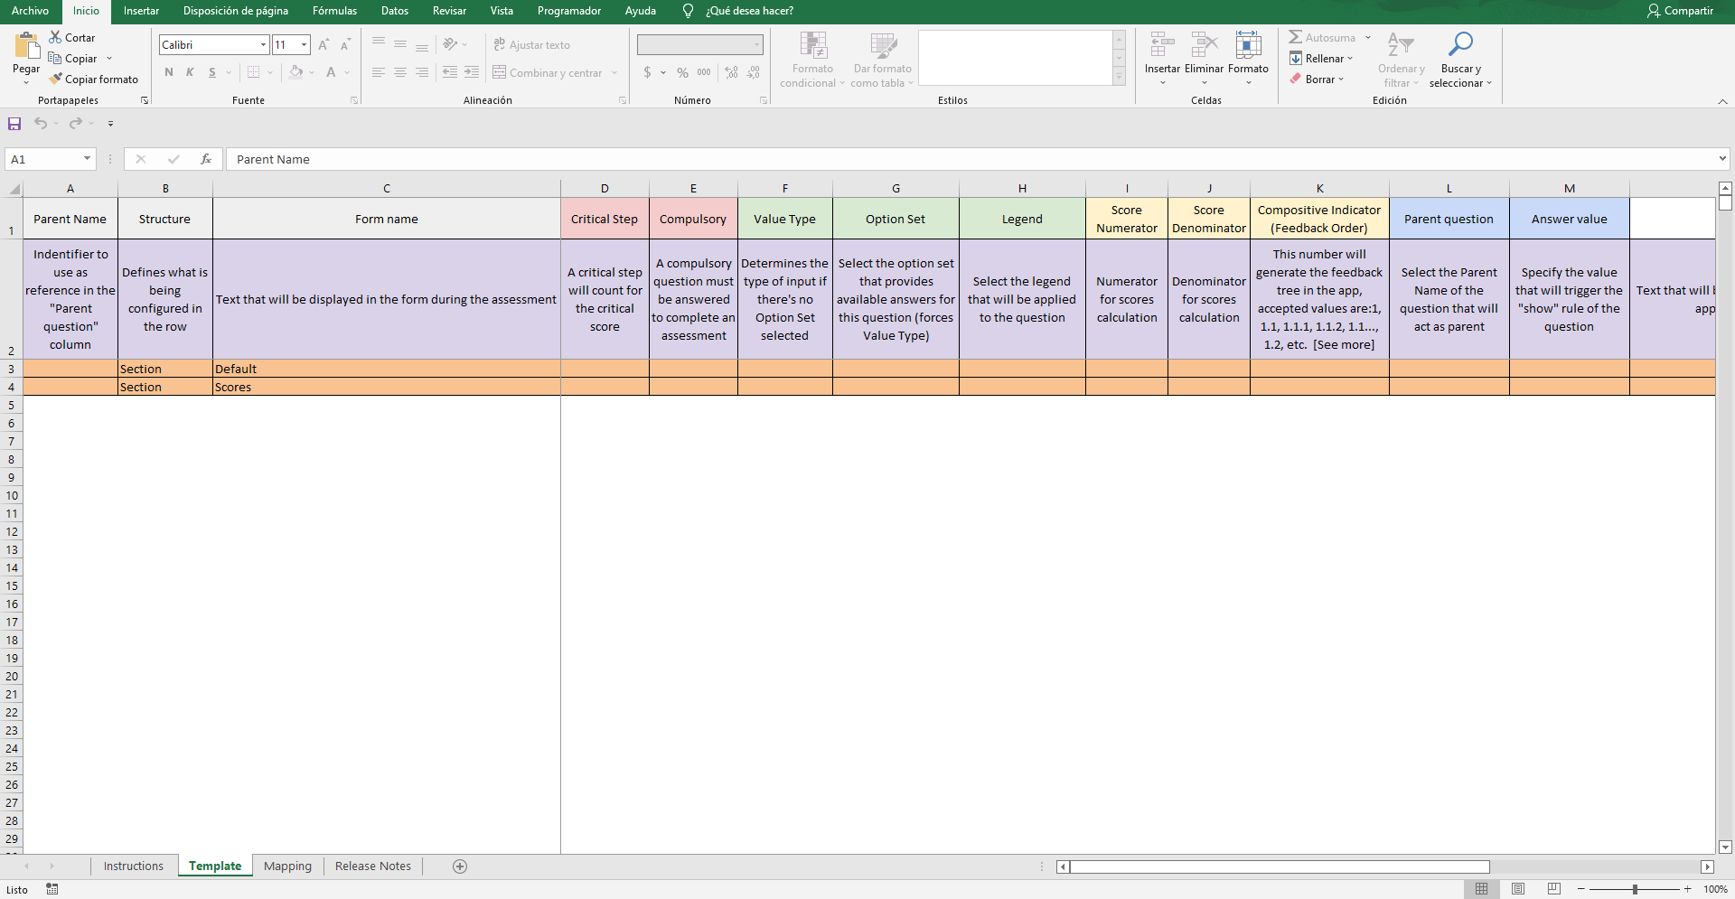Open the Release Notes sheet tab
Viewport: 1735px width, 899px height.
click(x=372, y=866)
